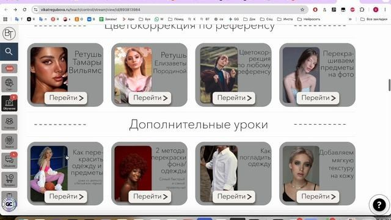This screenshot has height=220, width=391.
Task: Go forward in the browser
Action: [15, 10]
